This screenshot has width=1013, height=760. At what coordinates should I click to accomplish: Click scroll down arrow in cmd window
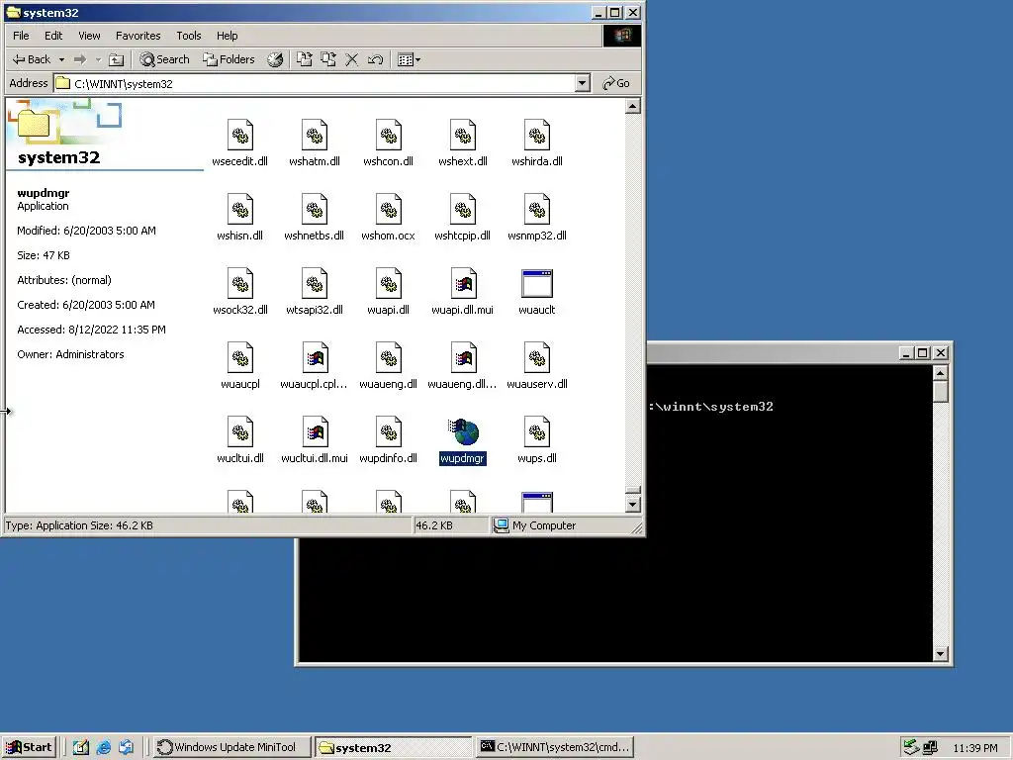click(941, 654)
